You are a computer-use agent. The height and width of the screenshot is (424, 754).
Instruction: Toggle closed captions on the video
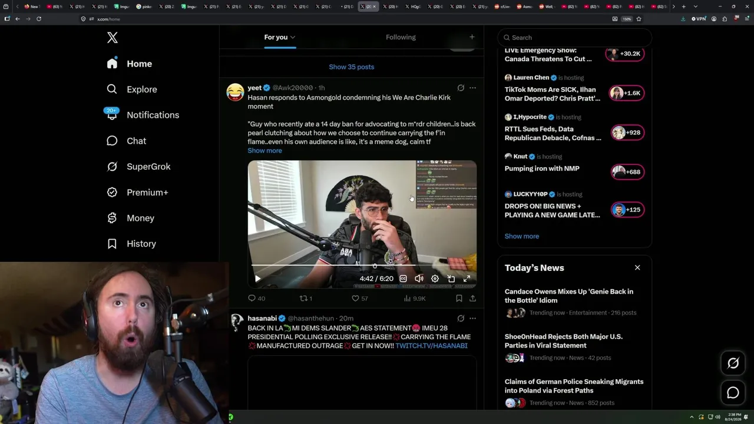(x=403, y=279)
